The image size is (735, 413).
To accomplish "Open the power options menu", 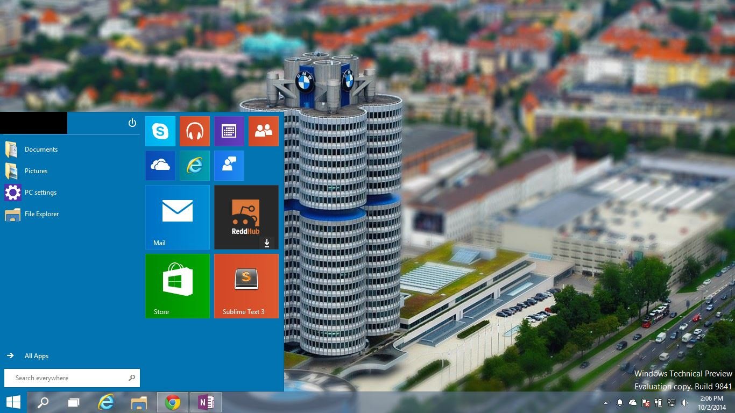I will tap(132, 122).
